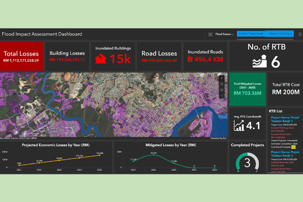303x202 pixels.
Task: Click the inundated roads icon
Action: (190, 59)
